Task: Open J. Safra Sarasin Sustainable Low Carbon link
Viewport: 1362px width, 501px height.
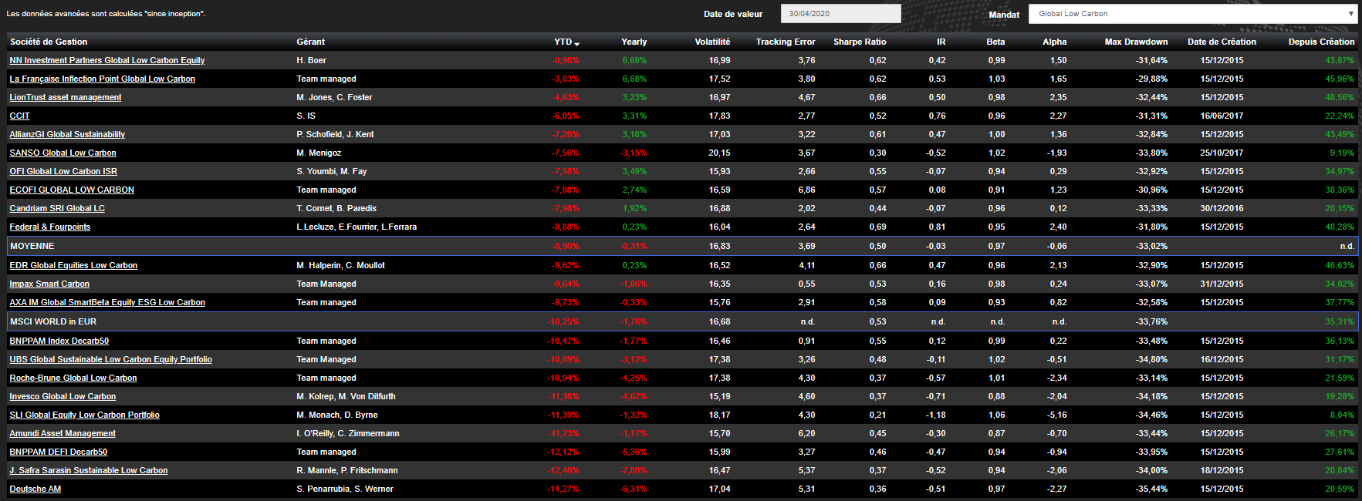Action: pyautogui.click(x=89, y=470)
